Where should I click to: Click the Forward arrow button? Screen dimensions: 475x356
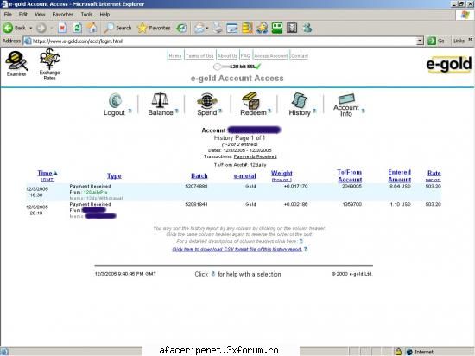(x=41, y=28)
